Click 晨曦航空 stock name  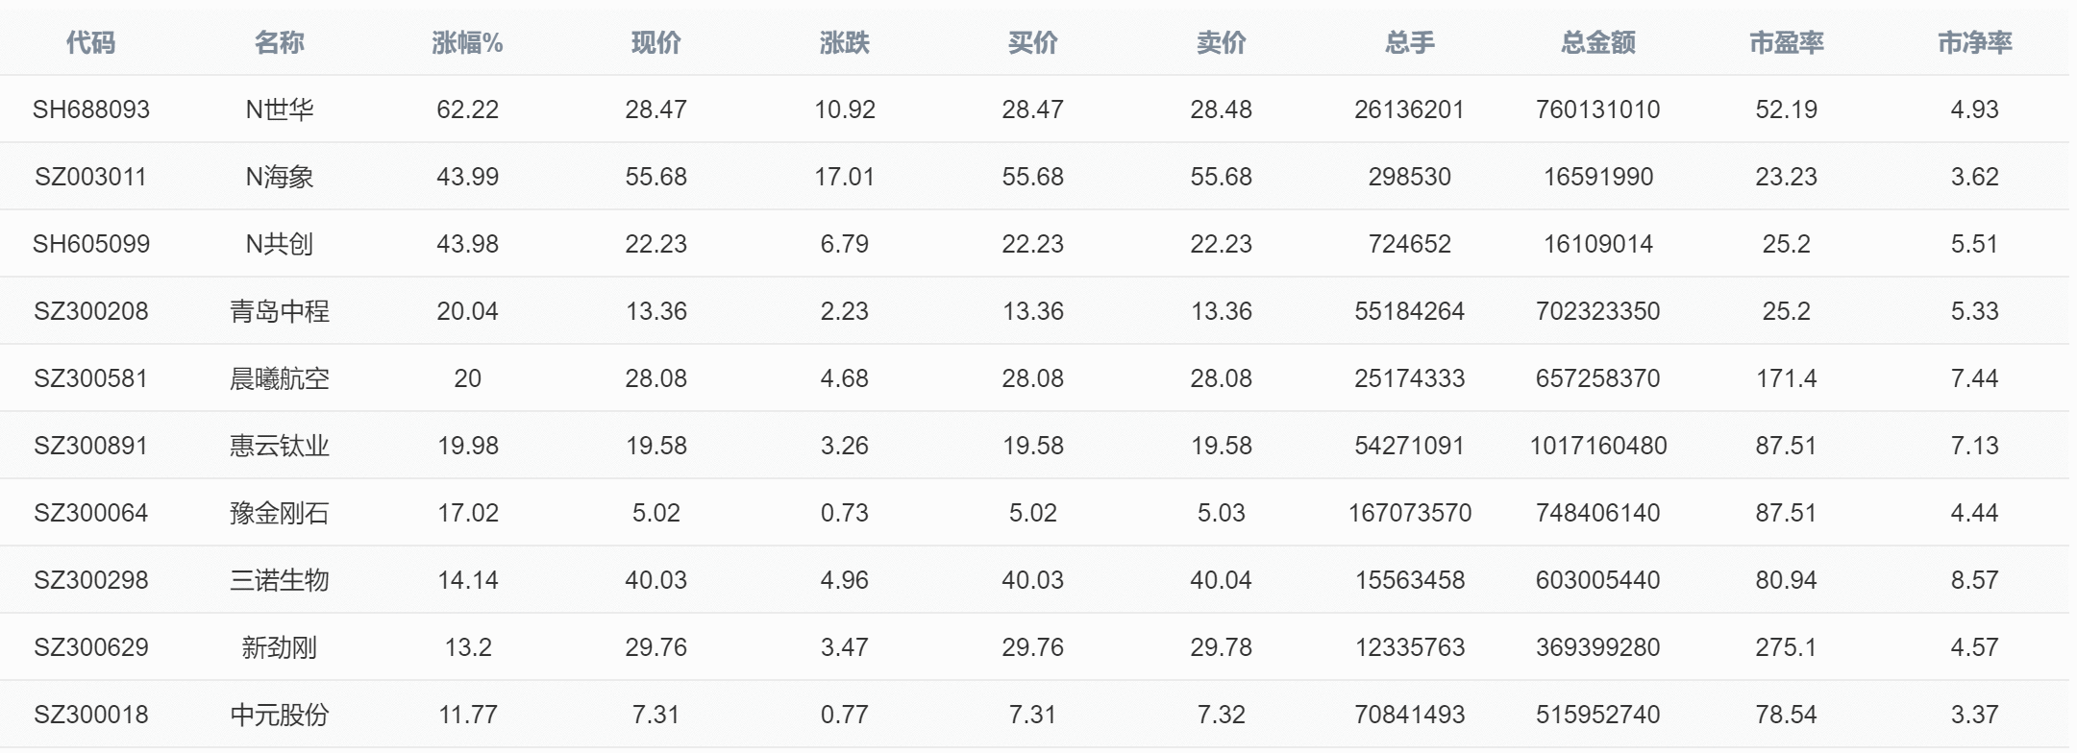click(279, 378)
